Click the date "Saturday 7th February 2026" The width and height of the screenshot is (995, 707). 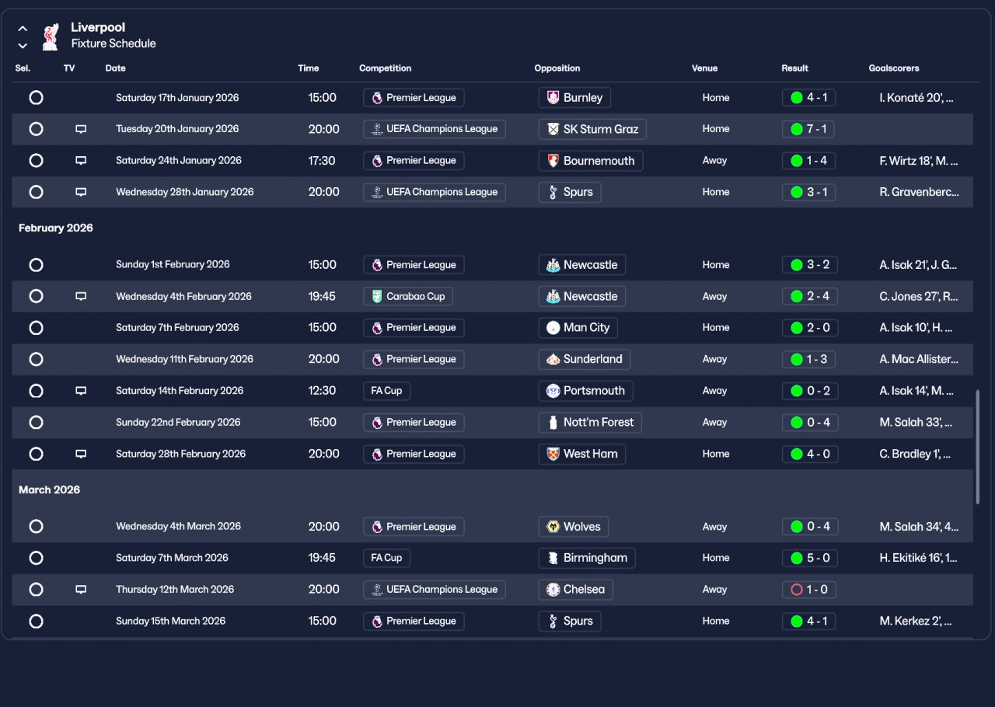[177, 328]
